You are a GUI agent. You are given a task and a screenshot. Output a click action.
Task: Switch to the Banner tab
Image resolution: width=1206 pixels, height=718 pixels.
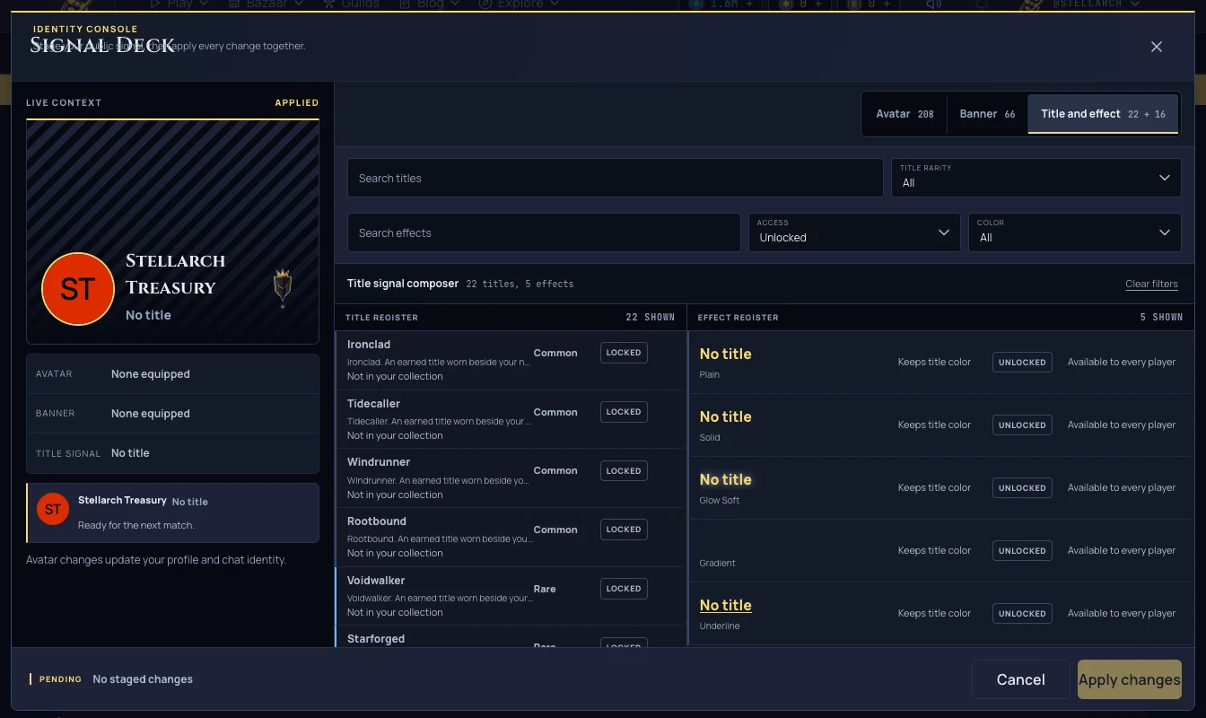(987, 114)
